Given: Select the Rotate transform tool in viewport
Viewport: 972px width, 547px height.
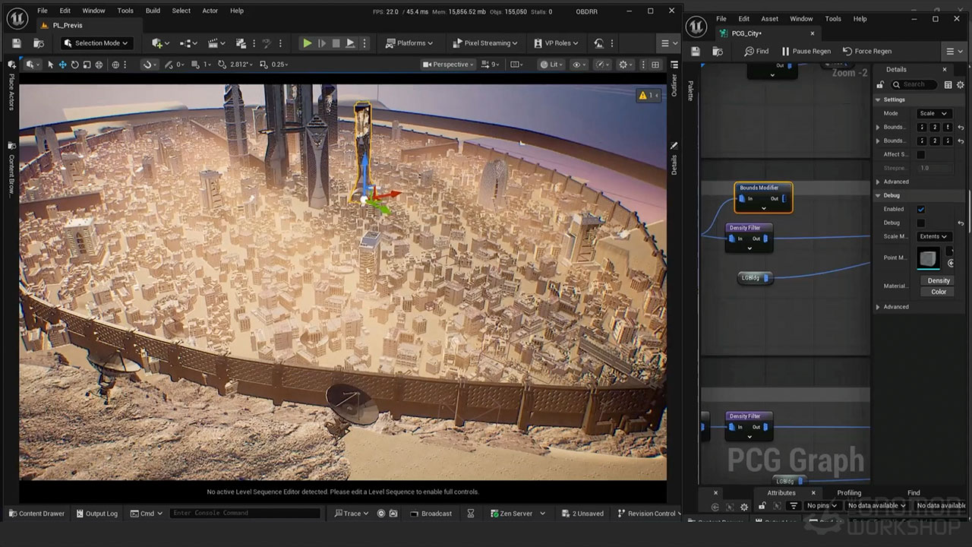Looking at the screenshot, I should click(74, 65).
